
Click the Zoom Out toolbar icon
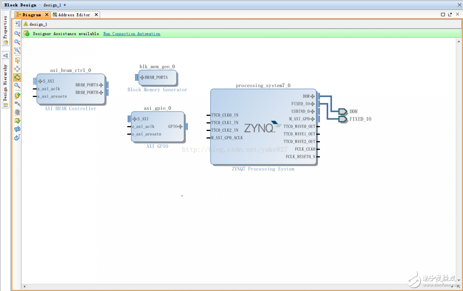tap(17, 42)
